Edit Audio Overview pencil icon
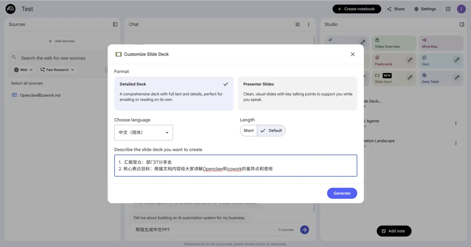This screenshot has width=471, height=247. tap(363, 42)
